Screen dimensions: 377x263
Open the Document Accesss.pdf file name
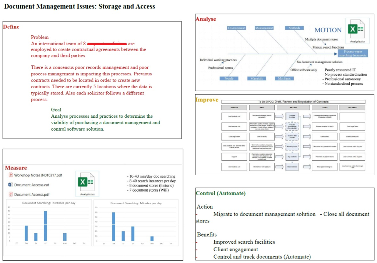(x=32, y=195)
